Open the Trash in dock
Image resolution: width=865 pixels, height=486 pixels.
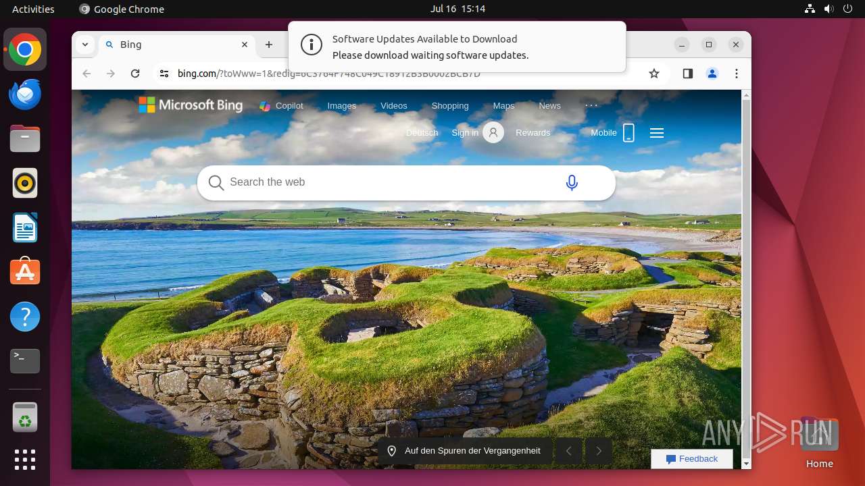coord(25,416)
